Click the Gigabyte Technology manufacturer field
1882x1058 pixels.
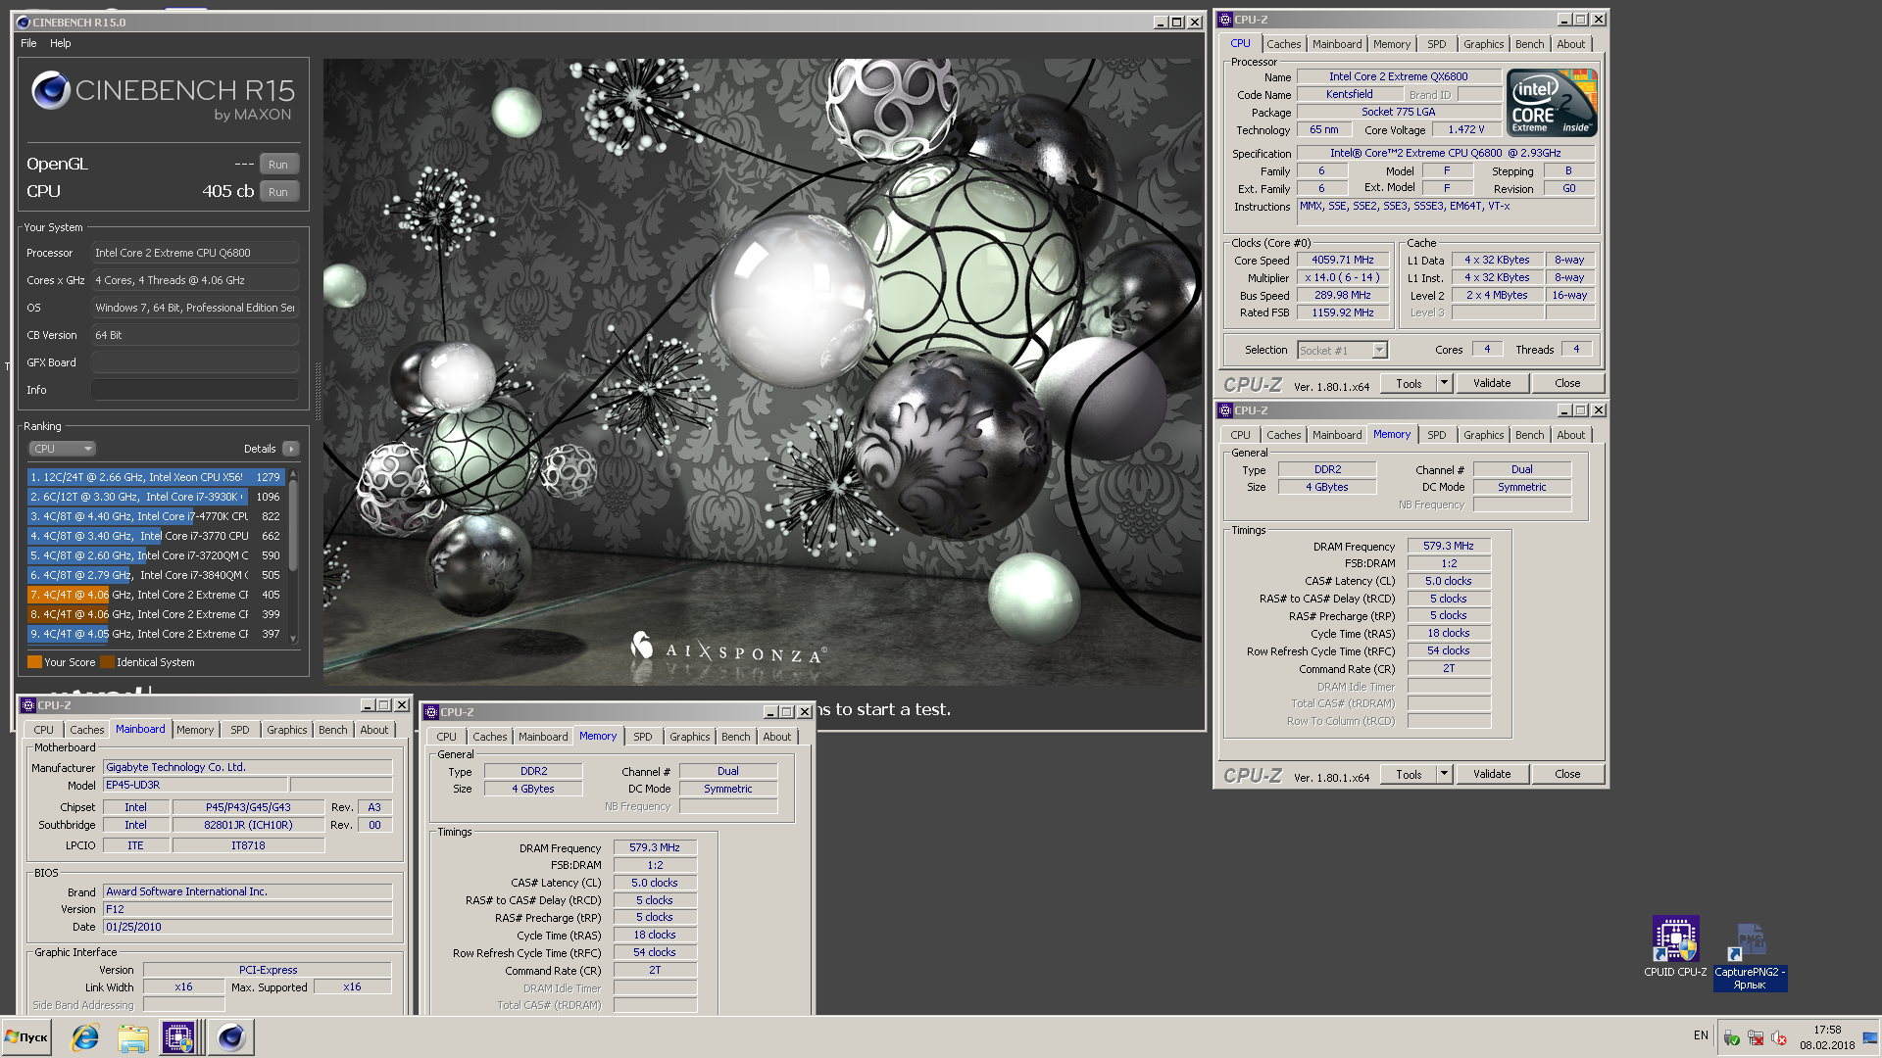[x=248, y=768]
